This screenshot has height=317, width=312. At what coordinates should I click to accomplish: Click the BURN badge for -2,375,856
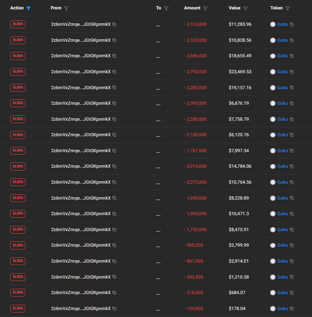(18, 182)
